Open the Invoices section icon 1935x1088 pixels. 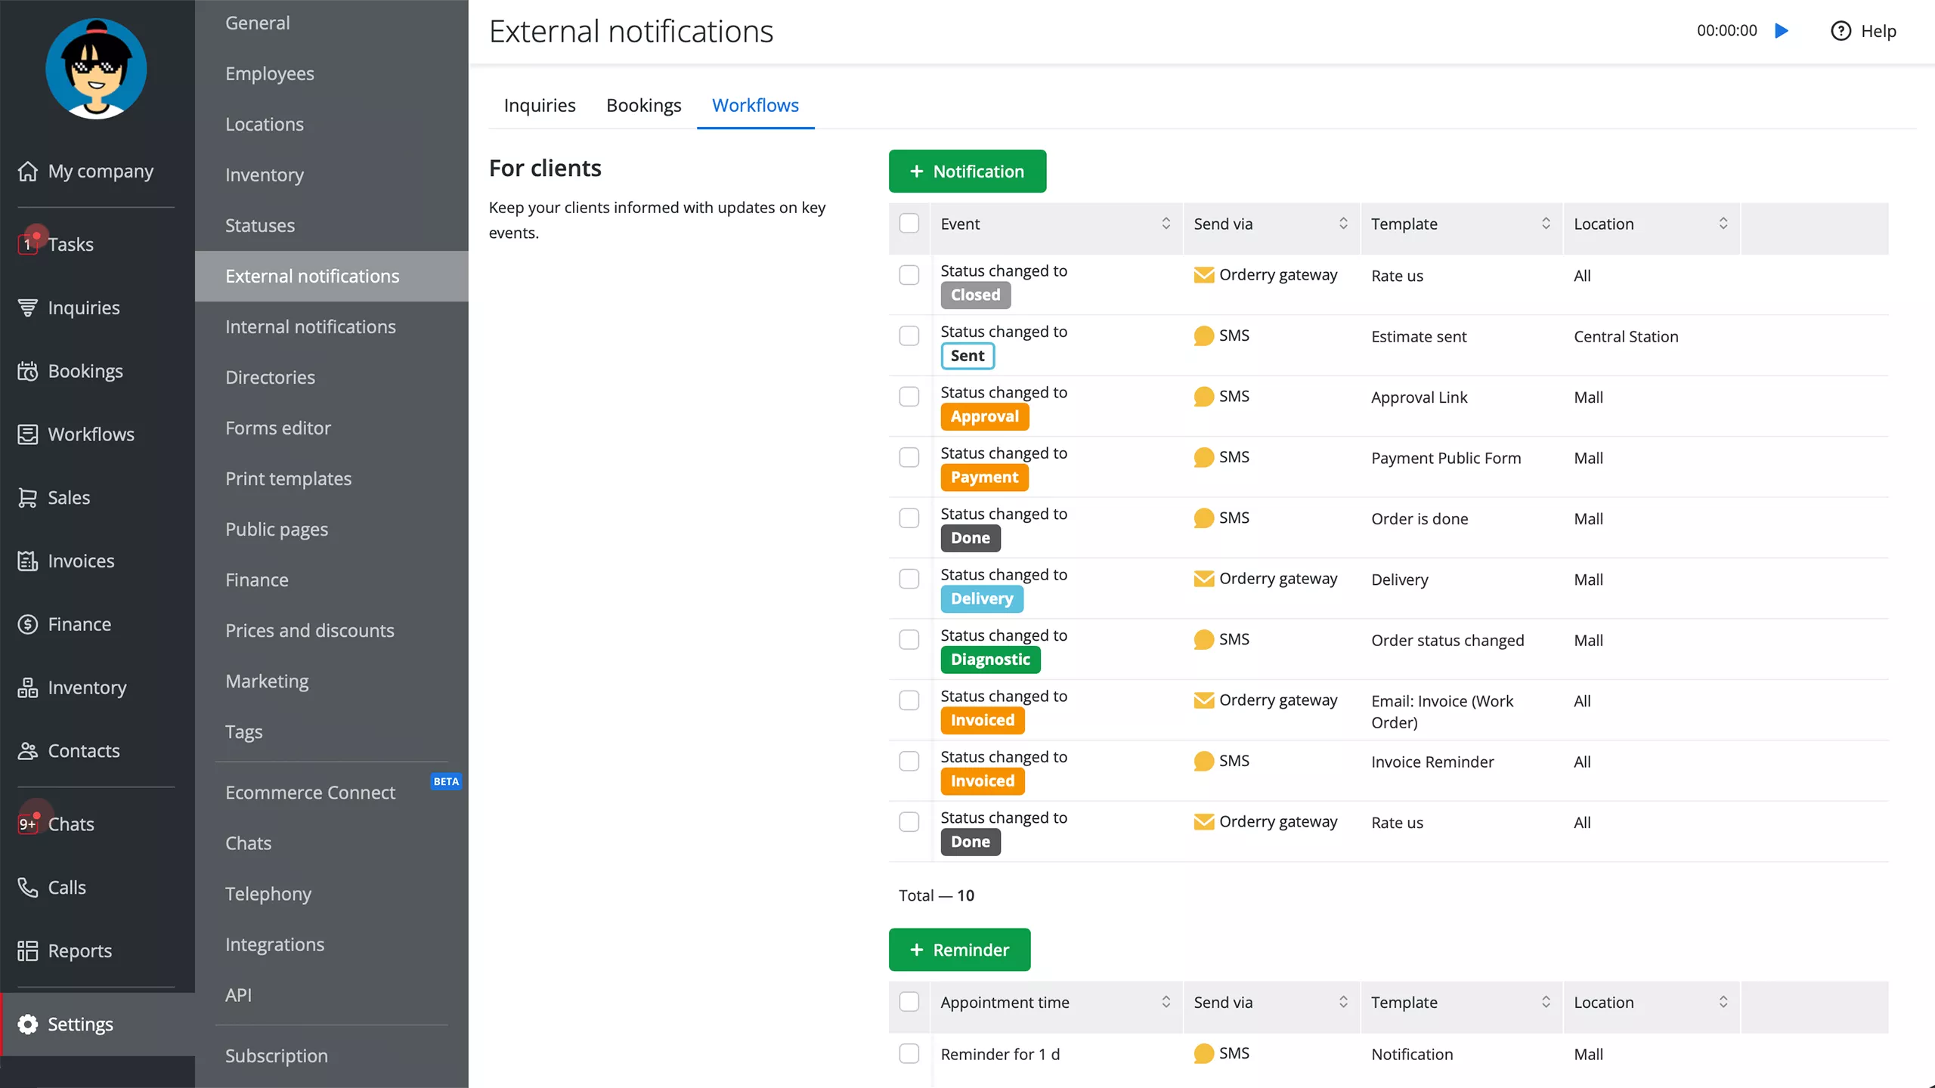point(27,561)
